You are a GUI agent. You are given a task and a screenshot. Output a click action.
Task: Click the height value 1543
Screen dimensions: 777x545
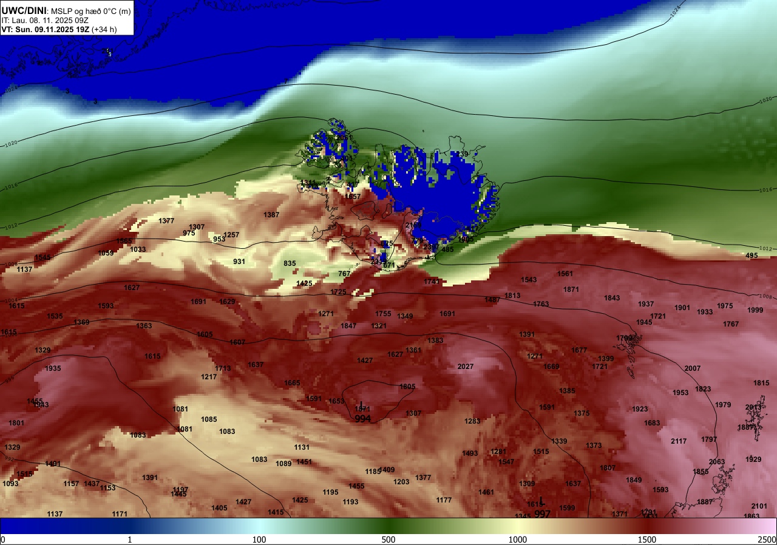coord(529,280)
